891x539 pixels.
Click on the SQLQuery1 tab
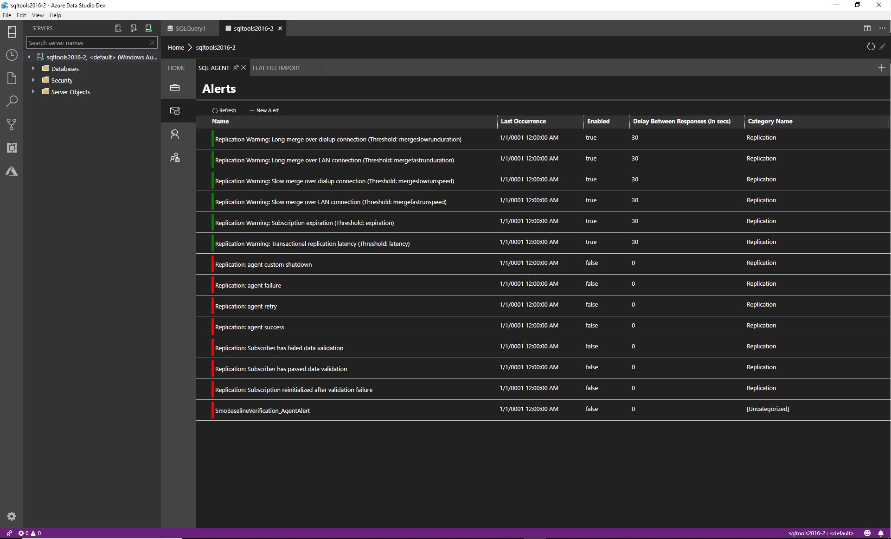coord(190,28)
